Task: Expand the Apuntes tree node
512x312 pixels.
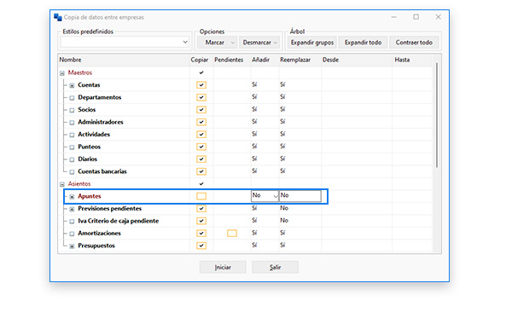Action: coord(72,197)
